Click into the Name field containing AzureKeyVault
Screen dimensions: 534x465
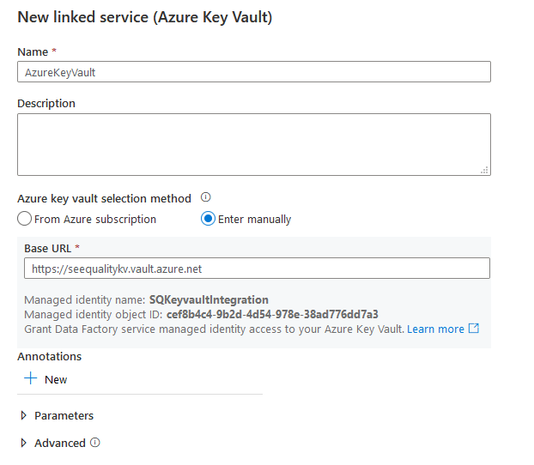[x=253, y=72]
